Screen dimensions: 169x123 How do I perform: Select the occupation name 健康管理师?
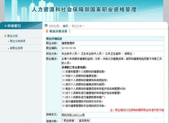pyautogui.click(x=68, y=43)
